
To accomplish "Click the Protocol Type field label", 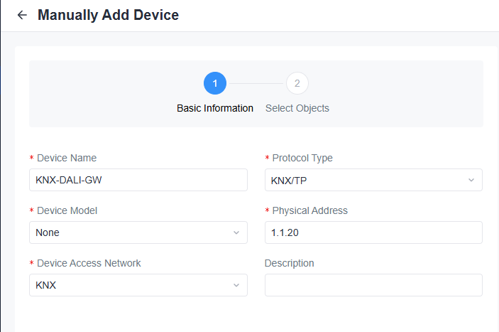I will pos(302,158).
